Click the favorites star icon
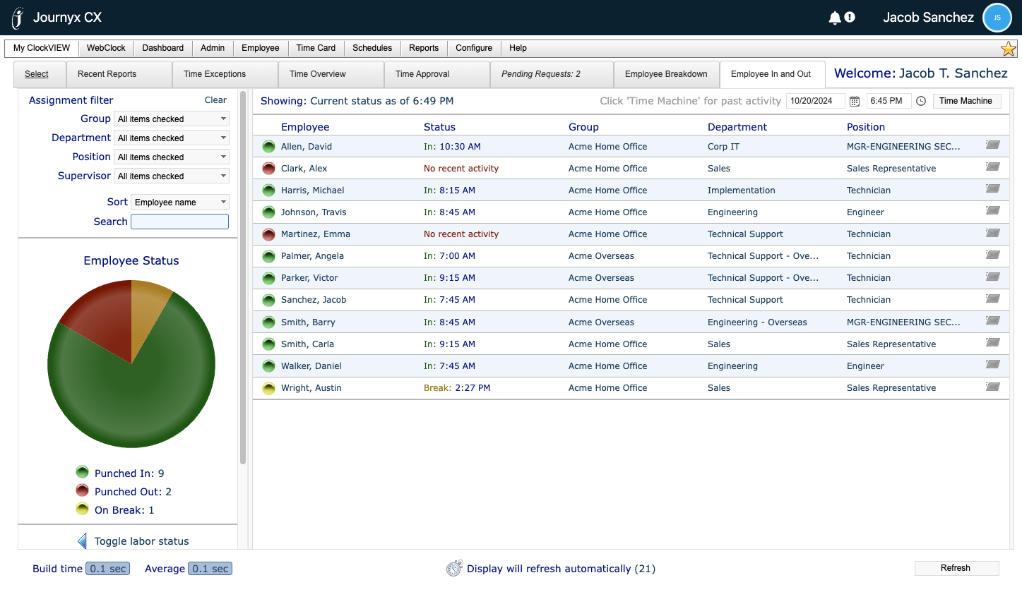This screenshot has width=1022, height=592. 1008,49
